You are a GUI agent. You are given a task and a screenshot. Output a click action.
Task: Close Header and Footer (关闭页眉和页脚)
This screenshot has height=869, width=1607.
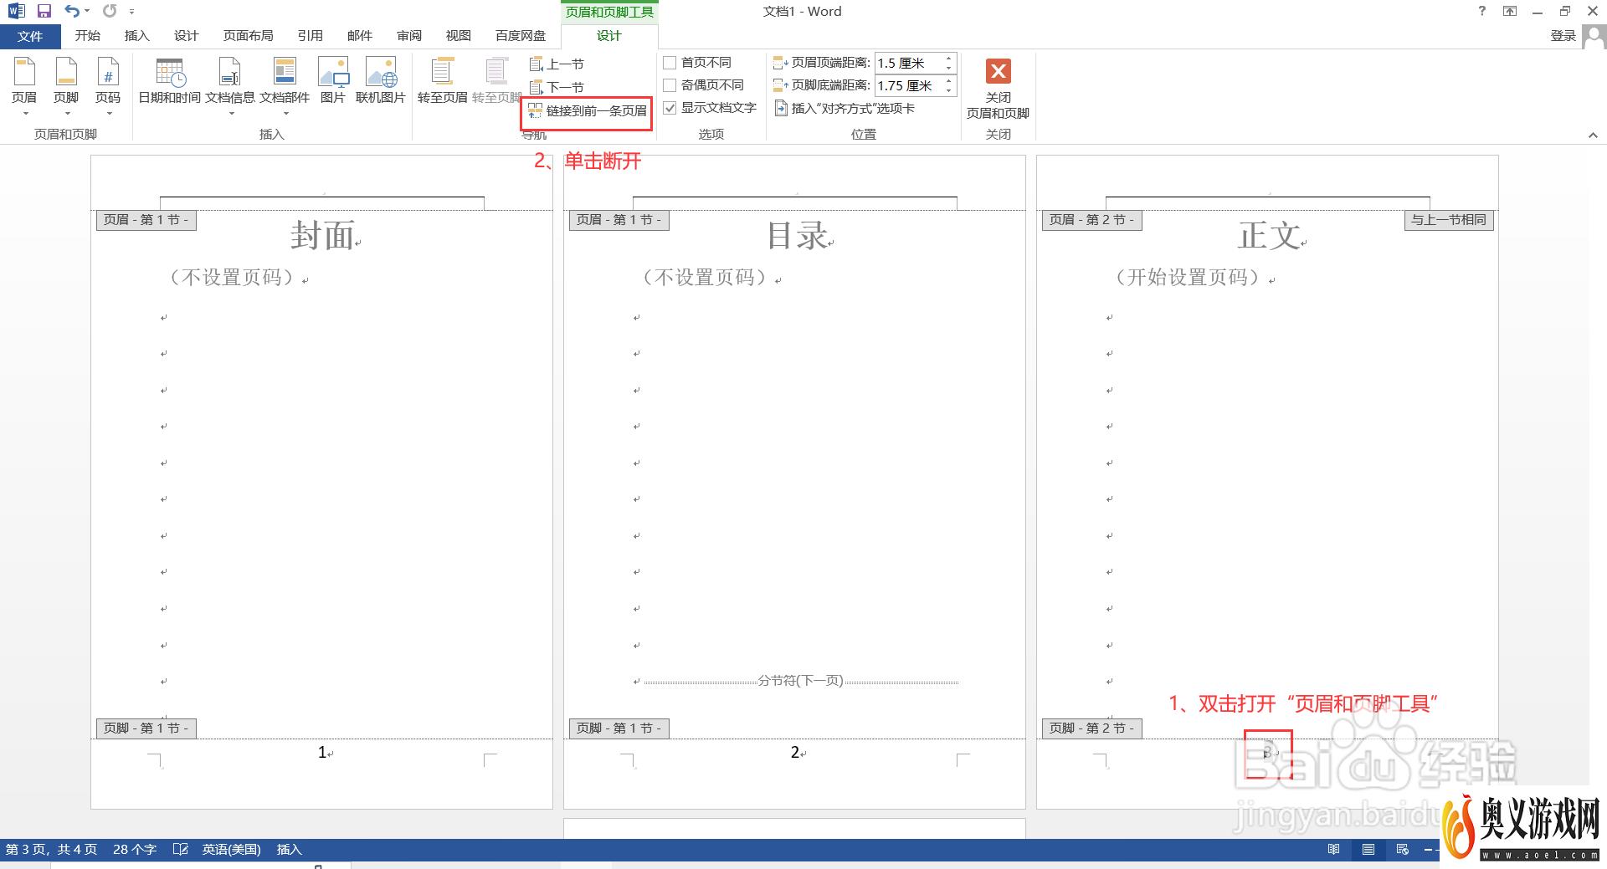[998, 89]
